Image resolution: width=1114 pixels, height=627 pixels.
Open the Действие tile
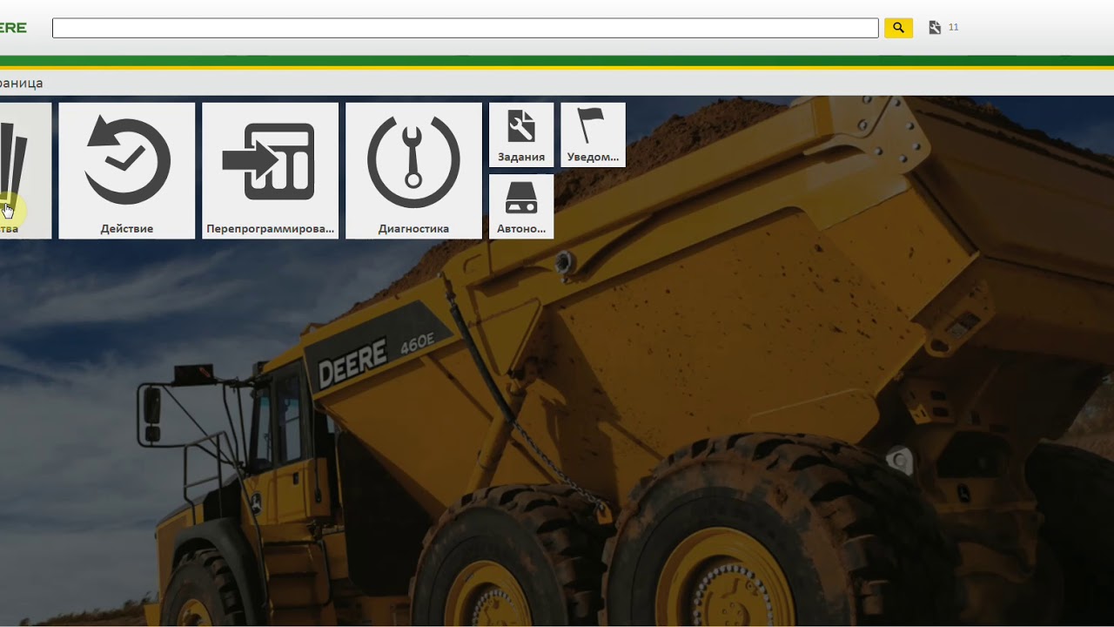(126, 171)
